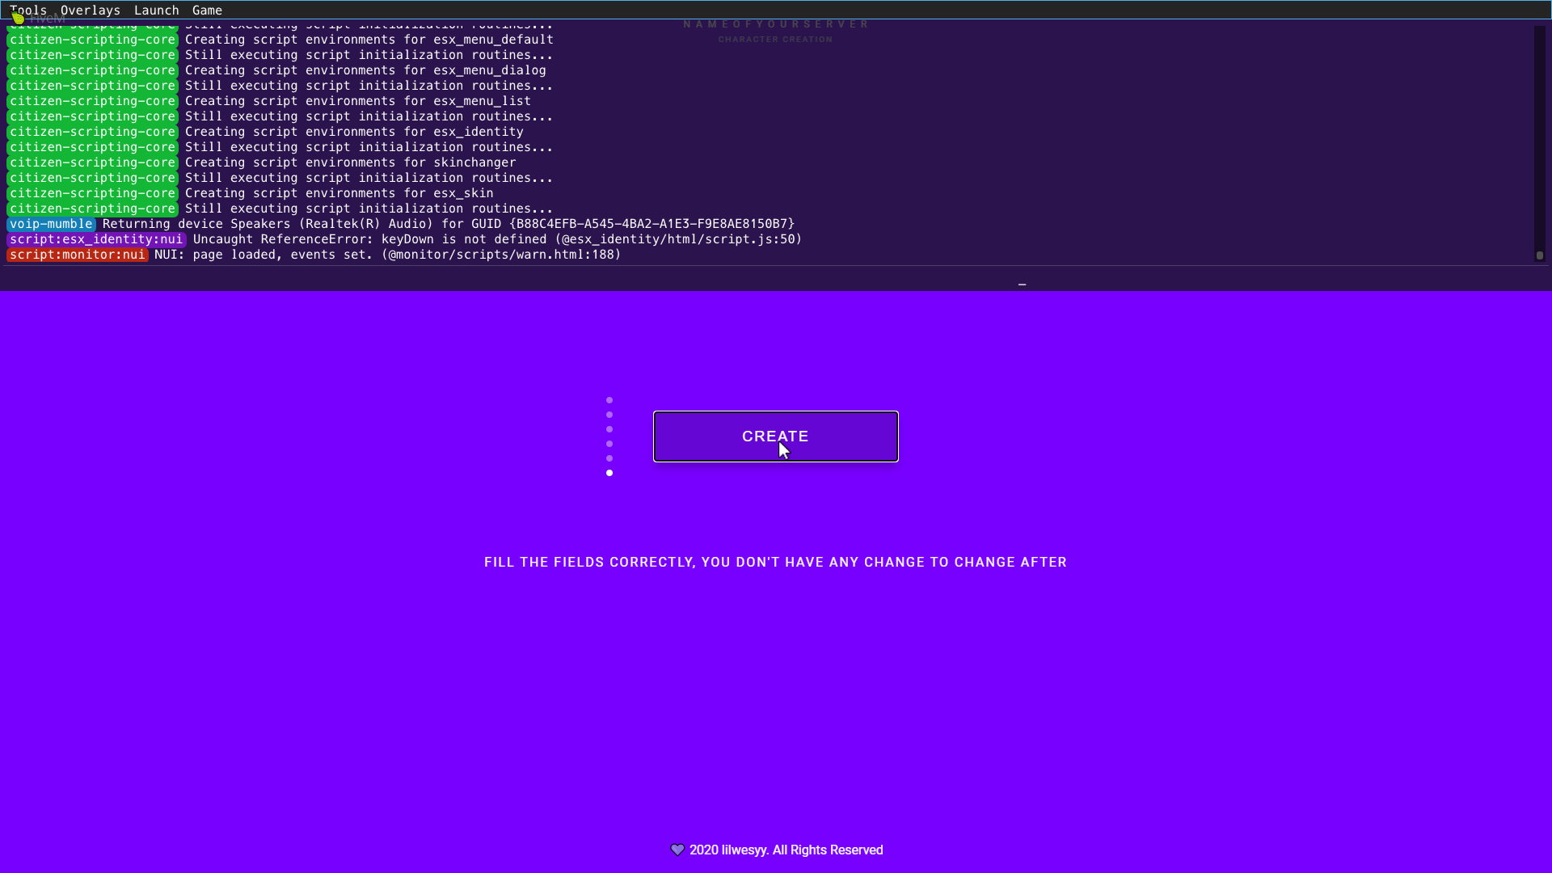Click the heart icon in the footer
Image resolution: width=1552 pixels, height=873 pixels.
[x=677, y=850]
